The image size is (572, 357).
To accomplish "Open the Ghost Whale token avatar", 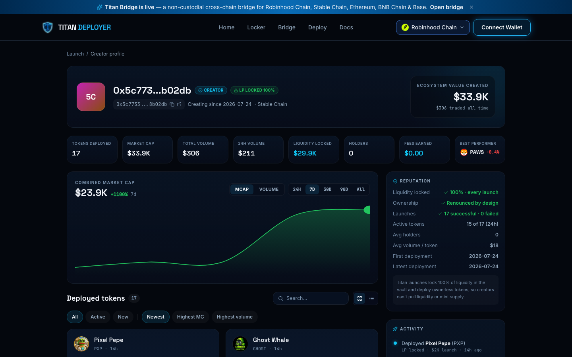I will (240, 344).
